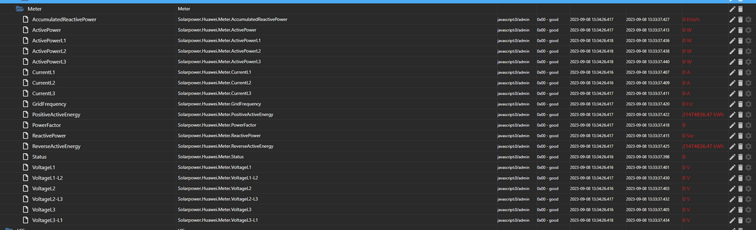
Task: Select the VoltageL1-L2 tree entry
Action: 48,178
